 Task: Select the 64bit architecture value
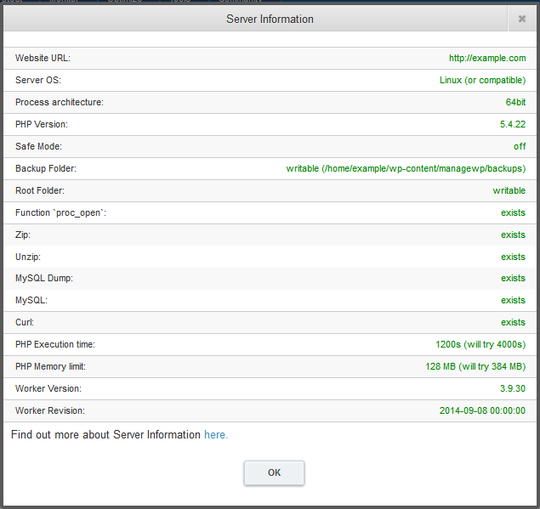tap(515, 102)
